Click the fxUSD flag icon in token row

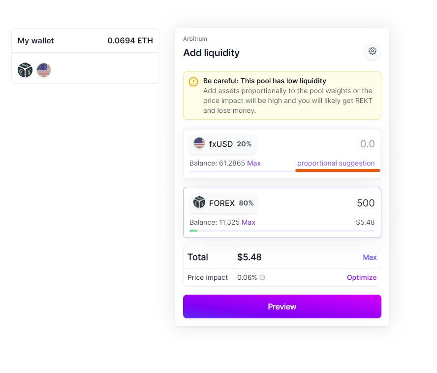[199, 144]
